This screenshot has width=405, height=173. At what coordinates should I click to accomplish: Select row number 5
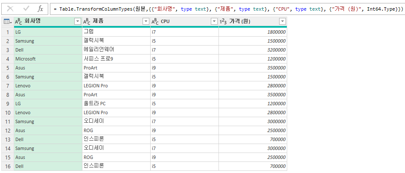tap(8, 68)
